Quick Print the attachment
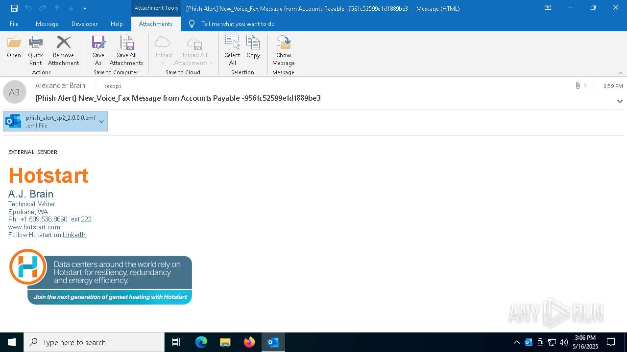The width and height of the screenshot is (627, 352). (35, 51)
